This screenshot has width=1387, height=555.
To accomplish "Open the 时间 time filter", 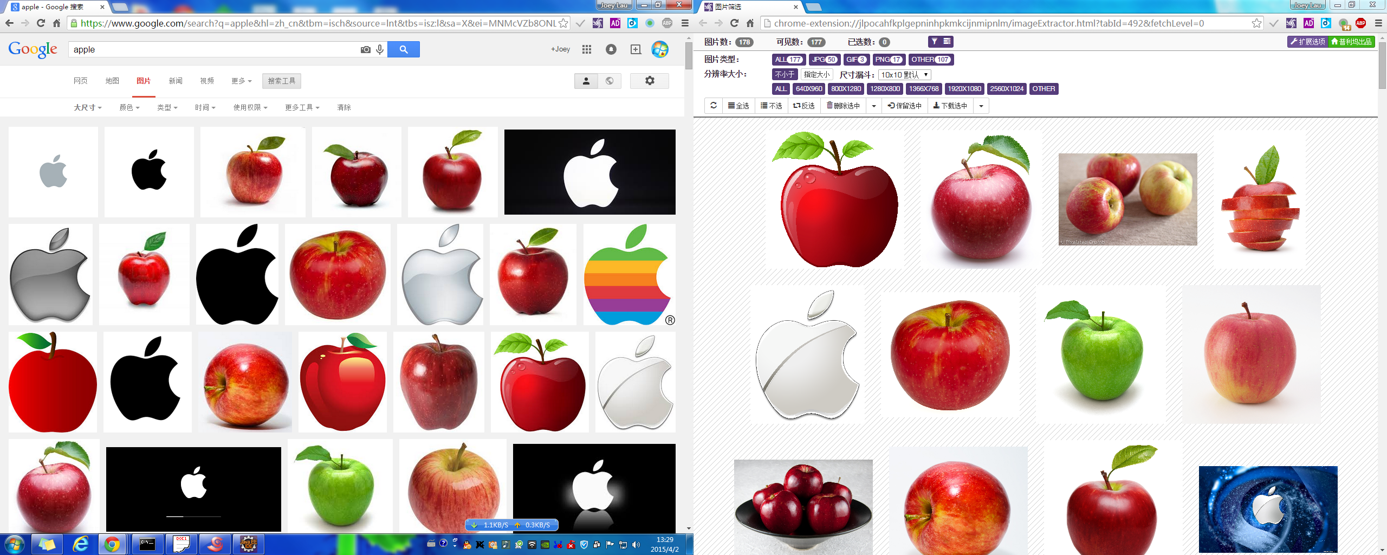I will tap(205, 107).
